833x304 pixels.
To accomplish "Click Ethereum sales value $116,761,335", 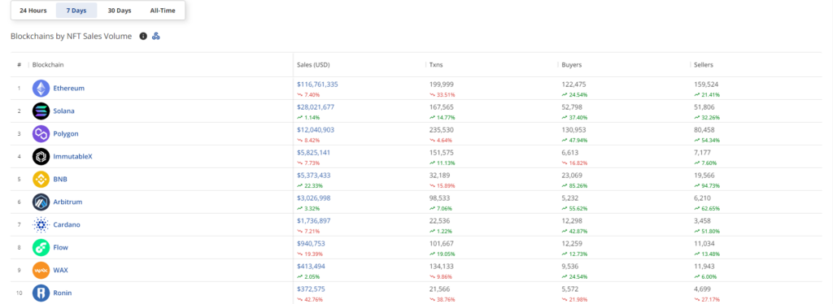I will [x=318, y=84].
